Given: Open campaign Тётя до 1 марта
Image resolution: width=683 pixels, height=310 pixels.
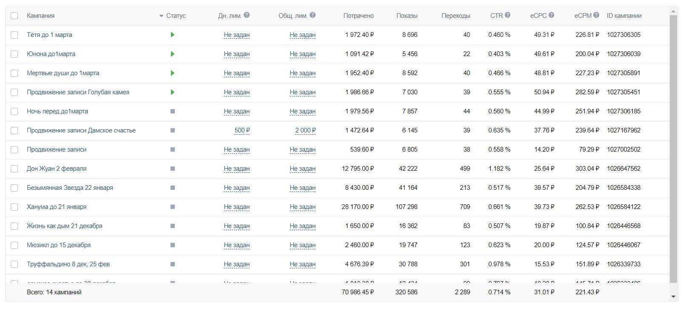Looking at the screenshot, I should [49, 35].
